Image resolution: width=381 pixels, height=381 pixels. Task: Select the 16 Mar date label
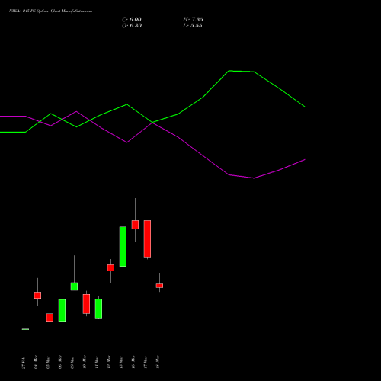[x=133, y=362]
